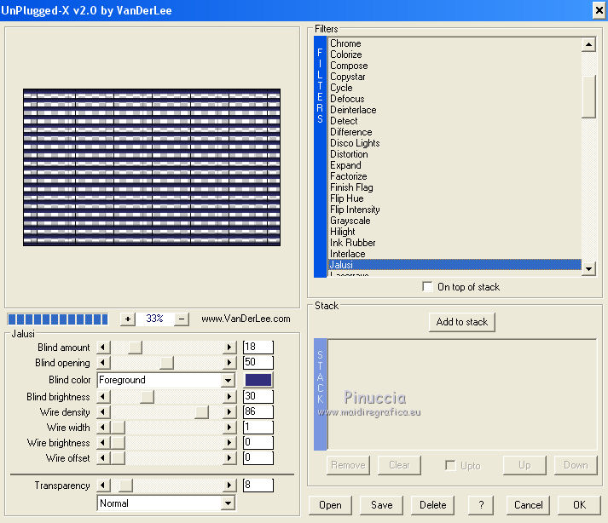Confirm with the OK button

pyautogui.click(x=579, y=505)
